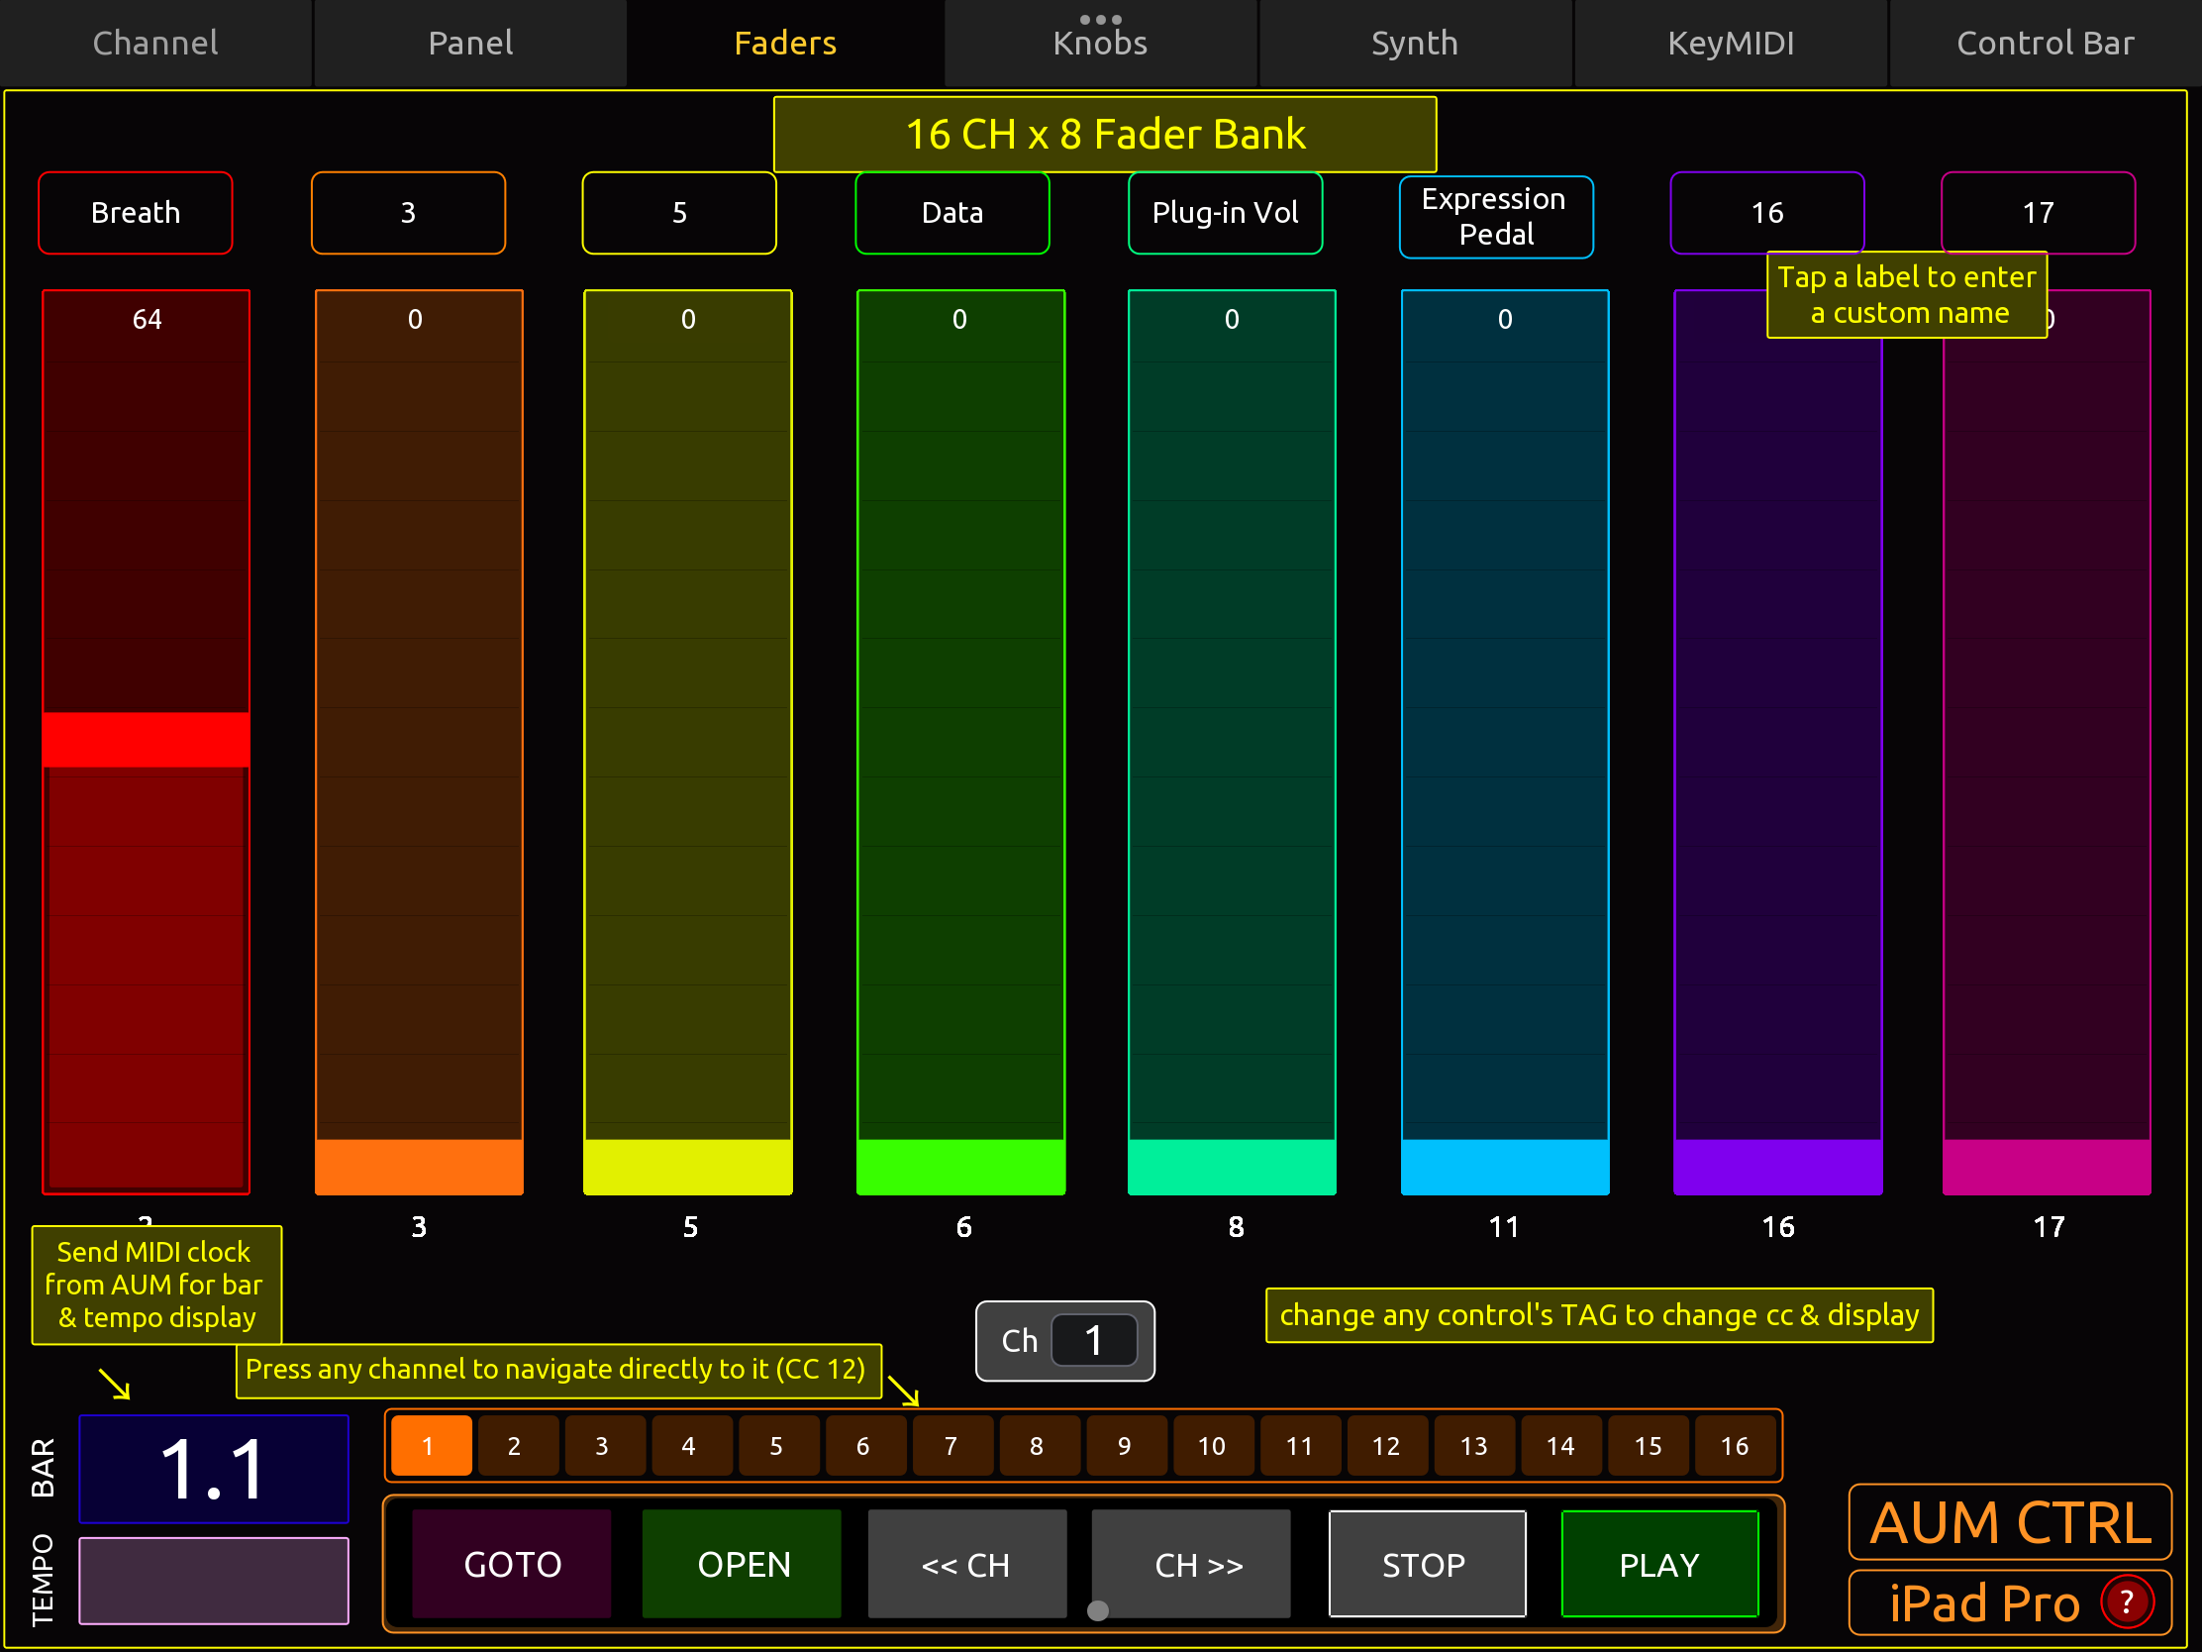Open the Panel tab
The width and height of the screenshot is (2202, 1652).
click(x=470, y=43)
